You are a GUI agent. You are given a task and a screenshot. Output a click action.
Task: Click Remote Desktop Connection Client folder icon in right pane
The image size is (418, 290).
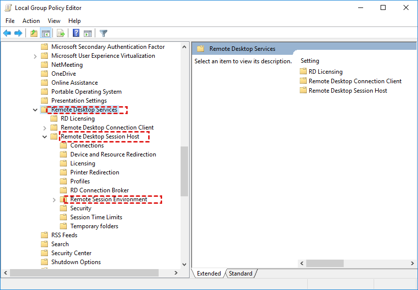pos(303,81)
